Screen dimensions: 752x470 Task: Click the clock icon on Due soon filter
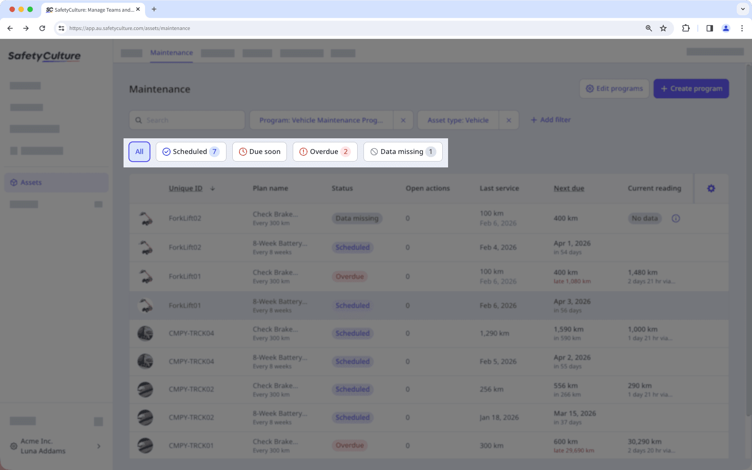242,152
